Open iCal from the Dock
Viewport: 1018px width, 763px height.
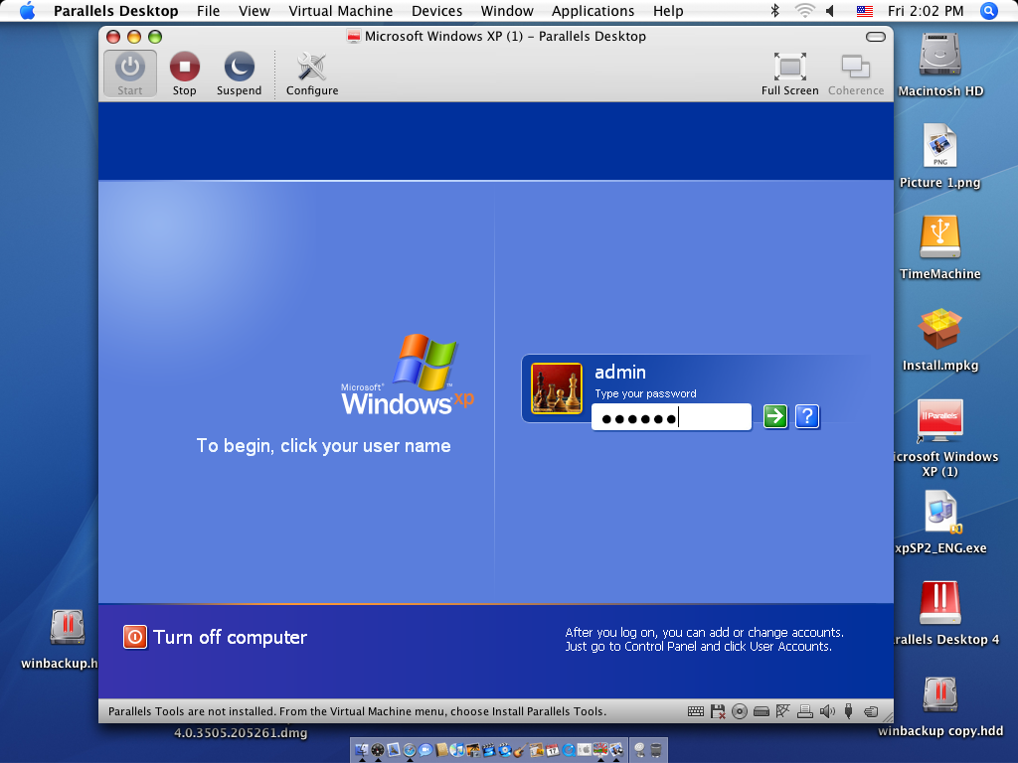(553, 750)
